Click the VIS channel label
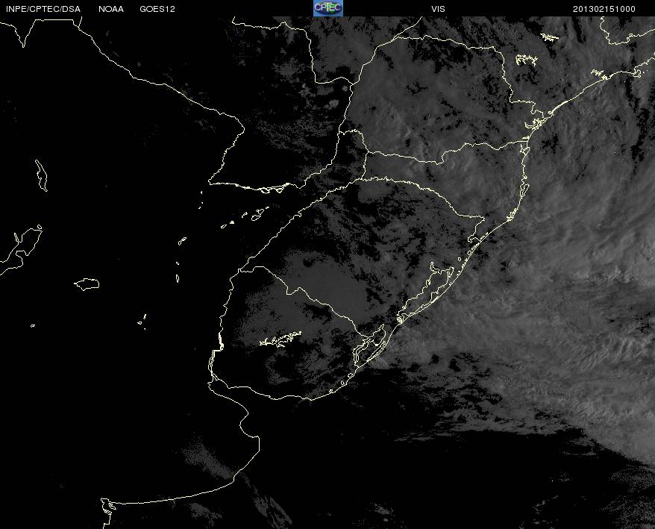The height and width of the screenshot is (529, 655). pyautogui.click(x=438, y=9)
